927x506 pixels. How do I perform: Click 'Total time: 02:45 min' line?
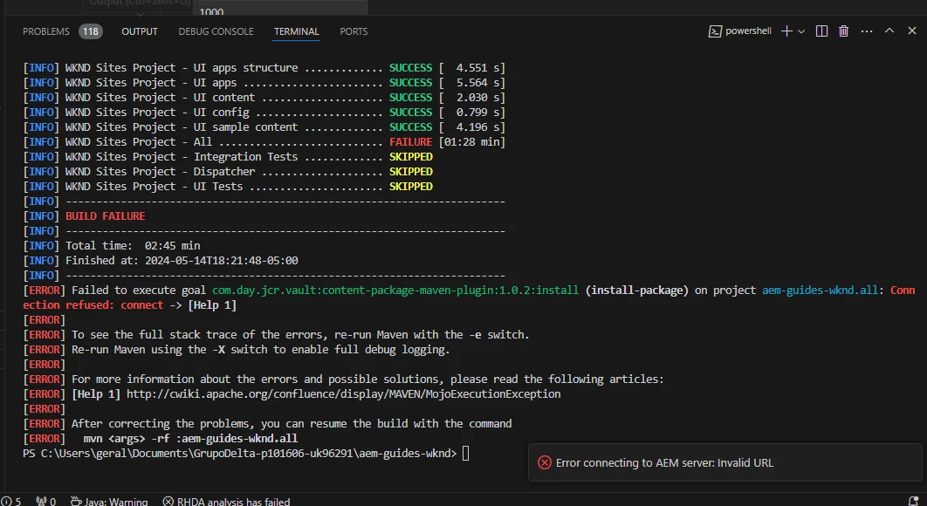(x=133, y=245)
